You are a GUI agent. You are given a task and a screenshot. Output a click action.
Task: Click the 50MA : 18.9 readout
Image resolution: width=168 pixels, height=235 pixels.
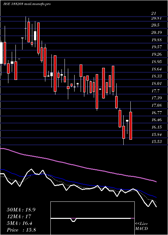[x=21, y=210]
